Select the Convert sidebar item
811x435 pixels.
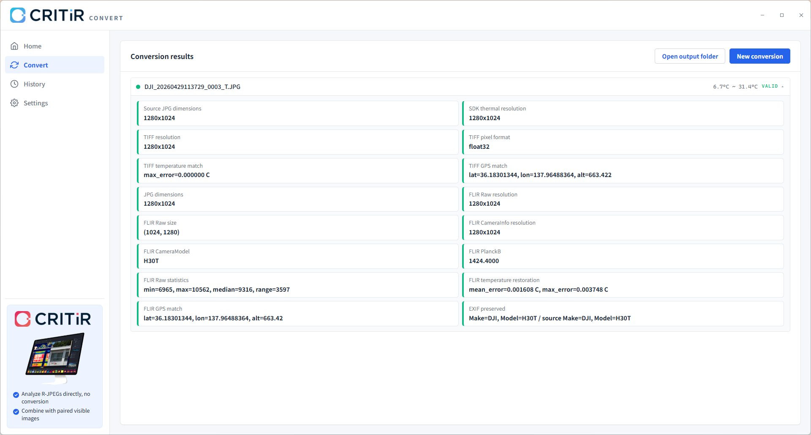coord(54,65)
